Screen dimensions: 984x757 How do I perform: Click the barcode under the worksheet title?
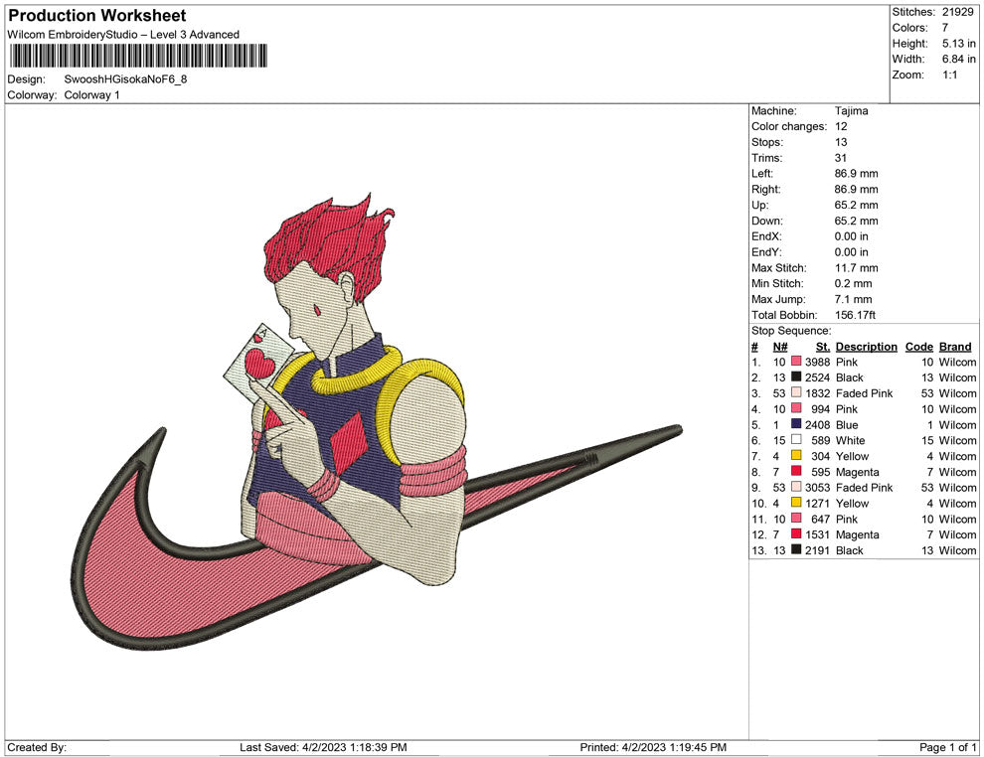[x=138, y=56]
